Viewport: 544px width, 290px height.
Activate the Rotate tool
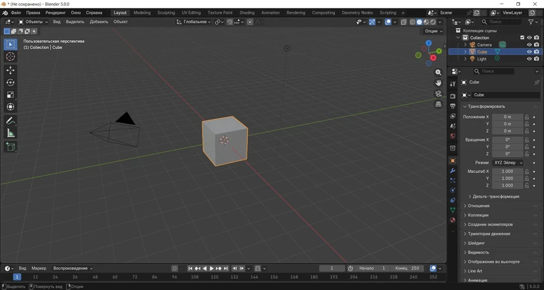11,82
